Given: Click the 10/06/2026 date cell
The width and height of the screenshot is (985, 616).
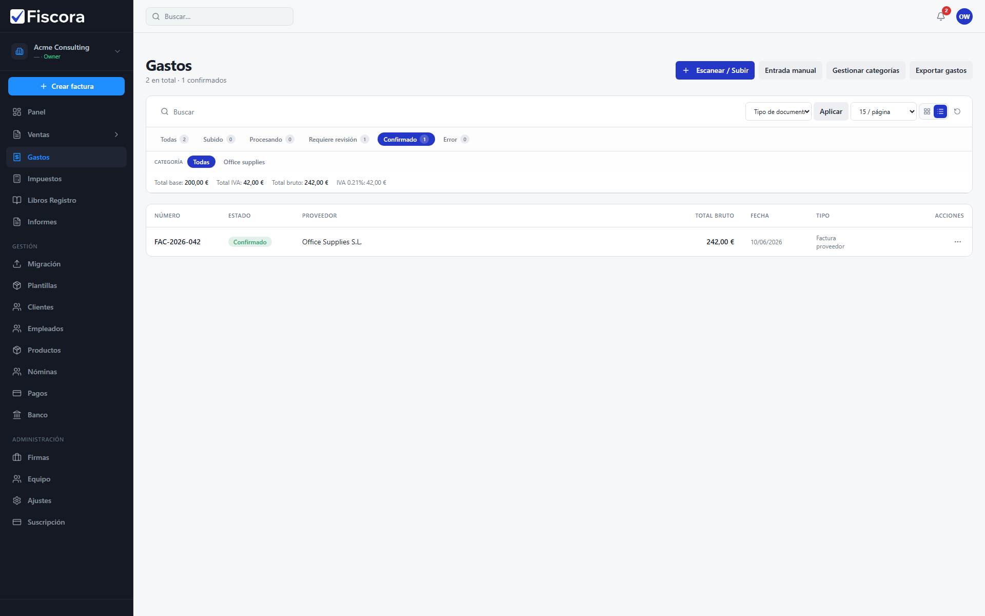Looking at the screenshot, I should (x=766, y=242).
